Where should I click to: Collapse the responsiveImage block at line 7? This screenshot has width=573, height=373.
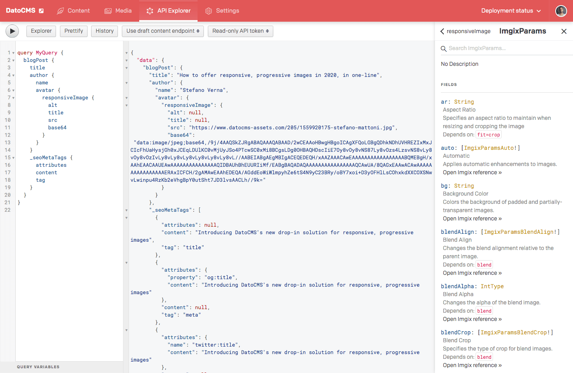[x=13, y=98]
